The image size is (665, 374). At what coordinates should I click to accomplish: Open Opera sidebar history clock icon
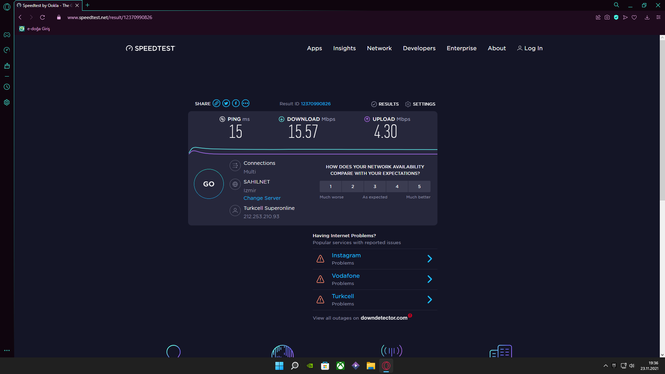7,87
